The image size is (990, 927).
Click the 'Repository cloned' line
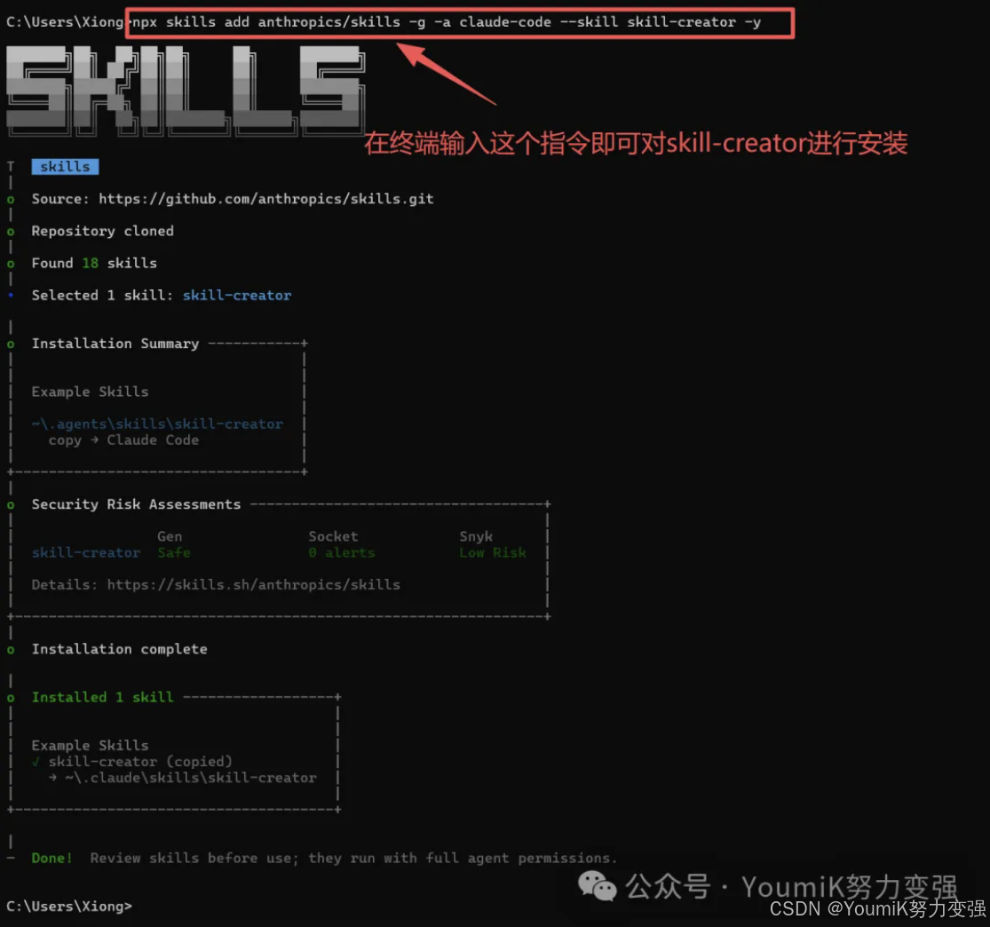point(102,231)
